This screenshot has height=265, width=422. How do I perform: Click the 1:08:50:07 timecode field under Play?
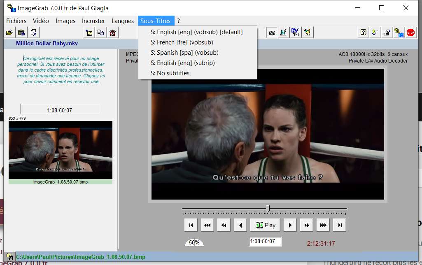point(265,242)
